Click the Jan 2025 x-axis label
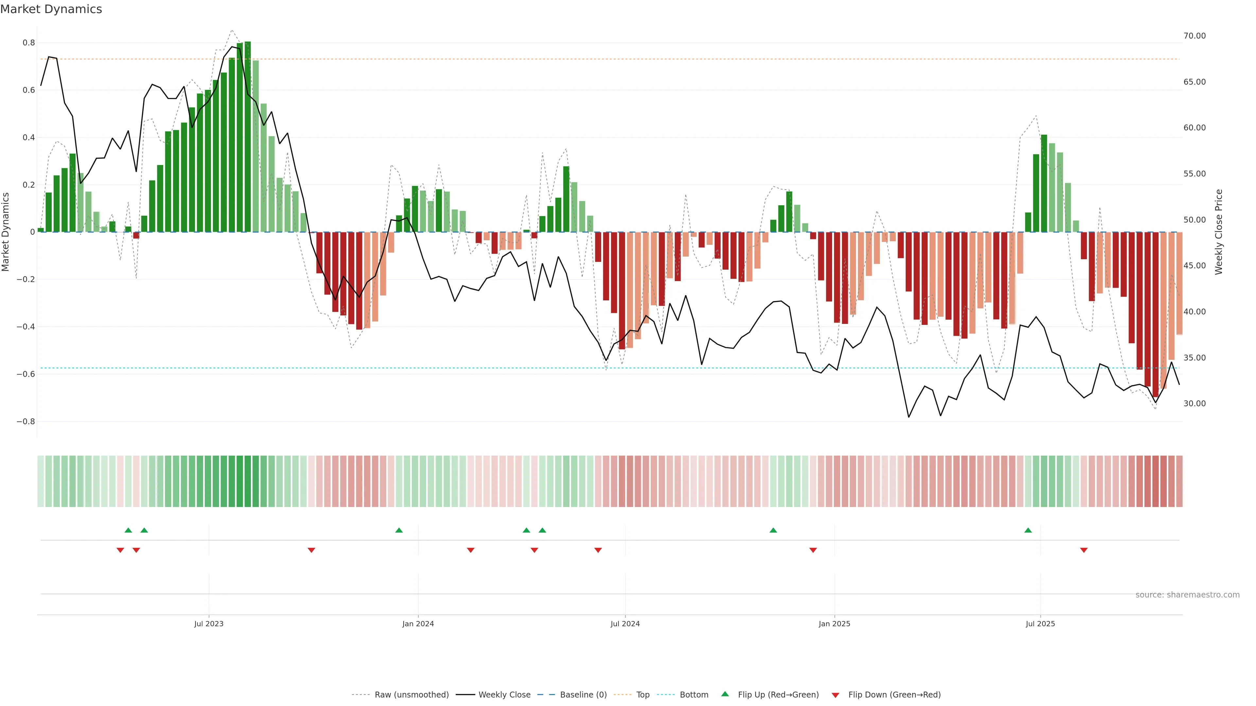Screen dimensions: 1256x706 click(x=834, y=624)
